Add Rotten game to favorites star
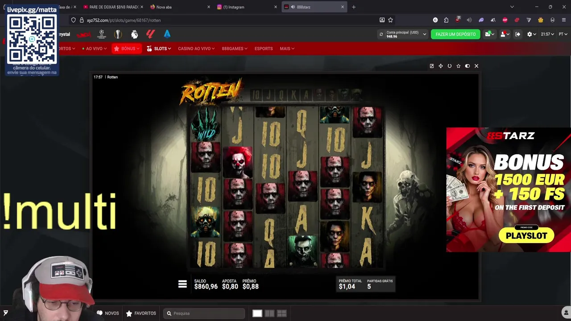 coord(459,66)
